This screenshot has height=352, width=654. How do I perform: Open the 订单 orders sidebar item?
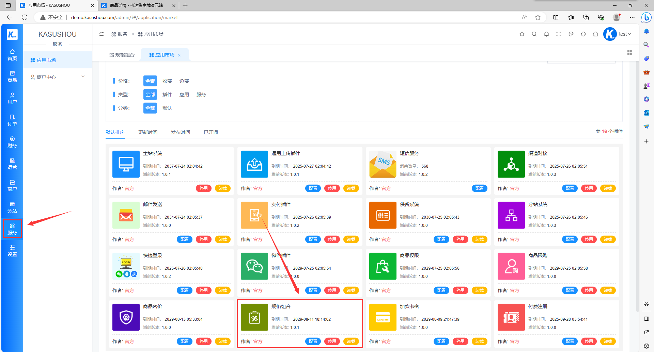tap(12, 120)
